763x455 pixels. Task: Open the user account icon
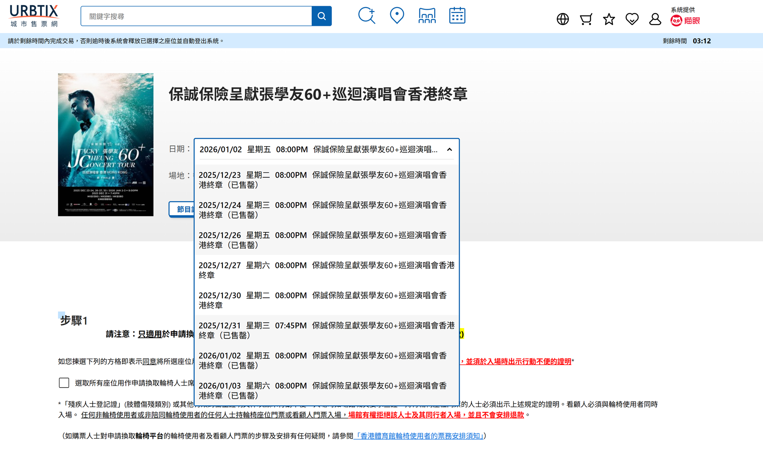655,19
